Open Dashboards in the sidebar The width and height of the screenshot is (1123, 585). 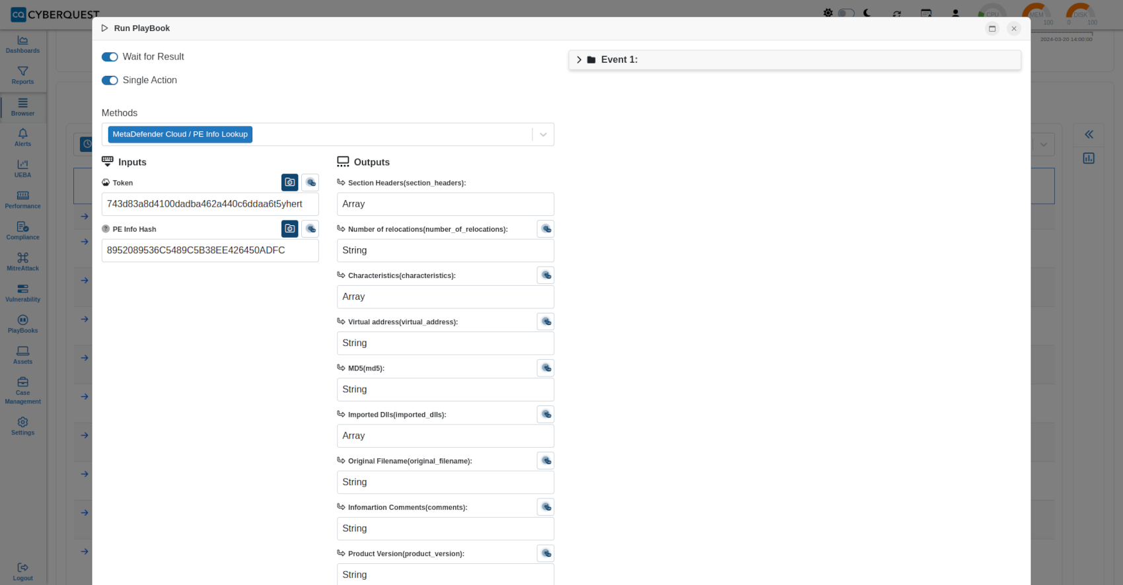(x=23, y=44)
